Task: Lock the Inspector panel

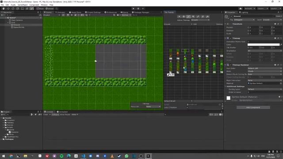Action: (279, 12)
